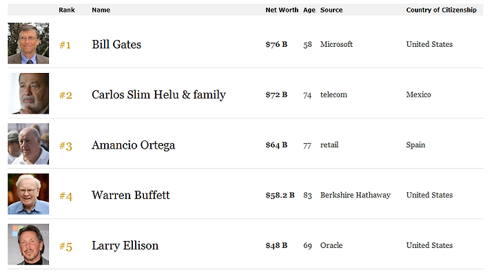Open Bill Gates' profile photo
This screenshot has width=496, height=274.
click(28, 43)
